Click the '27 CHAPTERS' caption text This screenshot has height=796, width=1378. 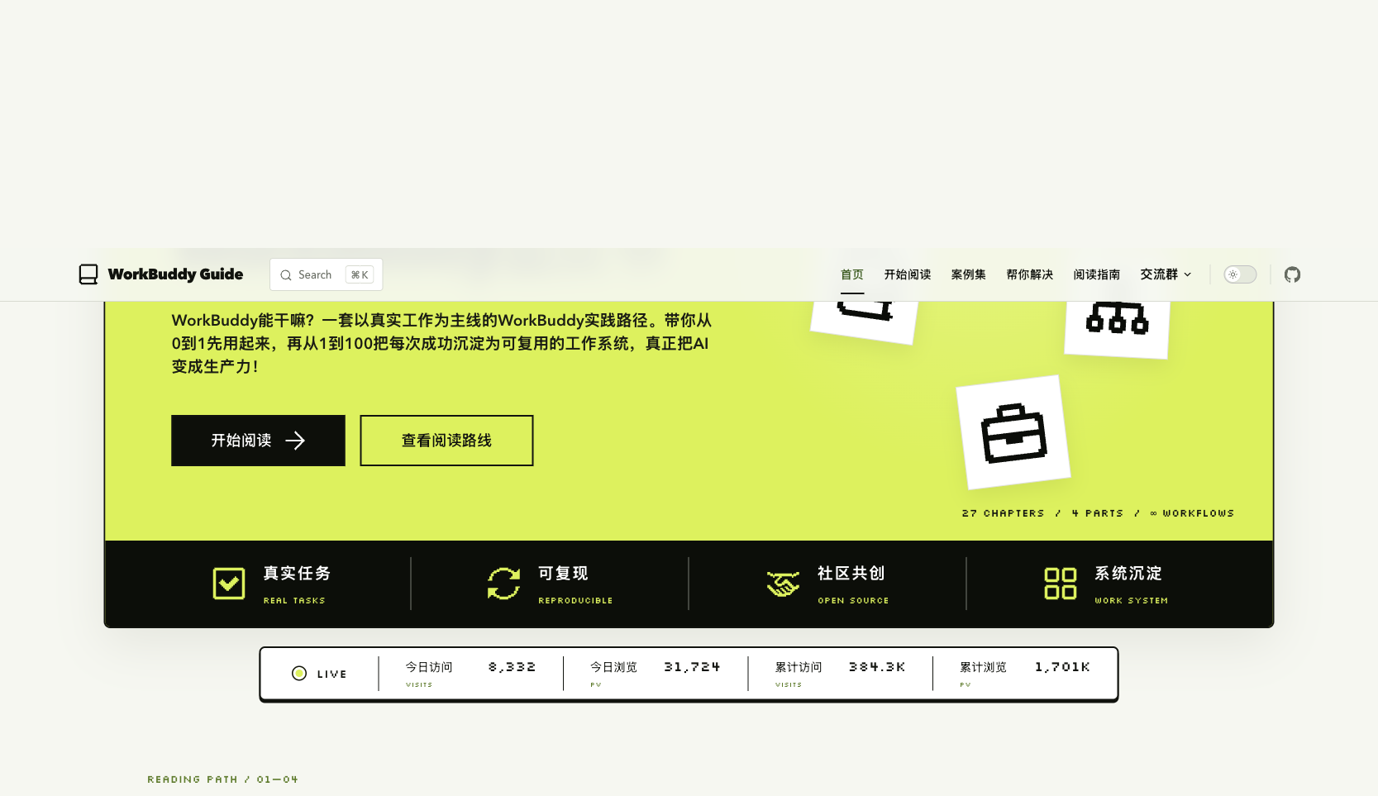(1003, 513)
